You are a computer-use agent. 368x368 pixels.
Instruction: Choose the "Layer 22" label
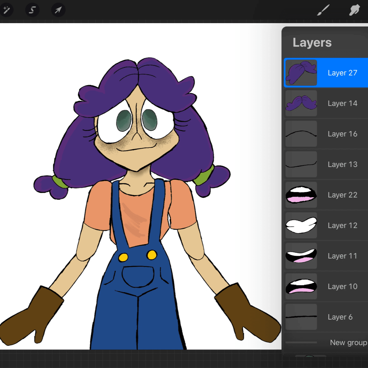point(342,195)
